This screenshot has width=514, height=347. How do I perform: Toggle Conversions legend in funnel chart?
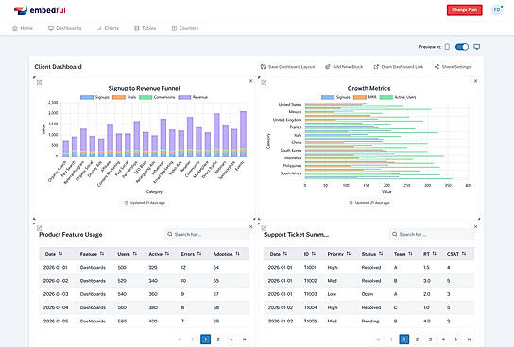tap(157, 97)
